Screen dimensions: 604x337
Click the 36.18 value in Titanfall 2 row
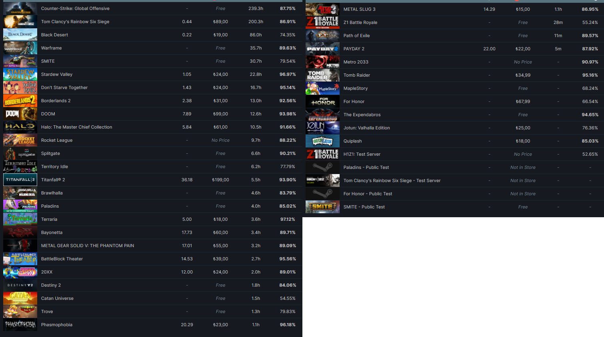pyautogui.click(x=187, y=180)
